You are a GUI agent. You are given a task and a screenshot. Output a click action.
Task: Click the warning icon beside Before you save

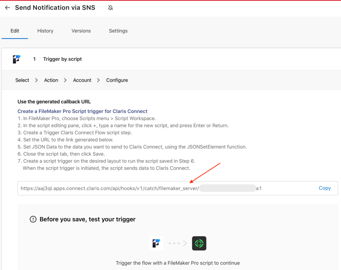(x=33, y=219)
